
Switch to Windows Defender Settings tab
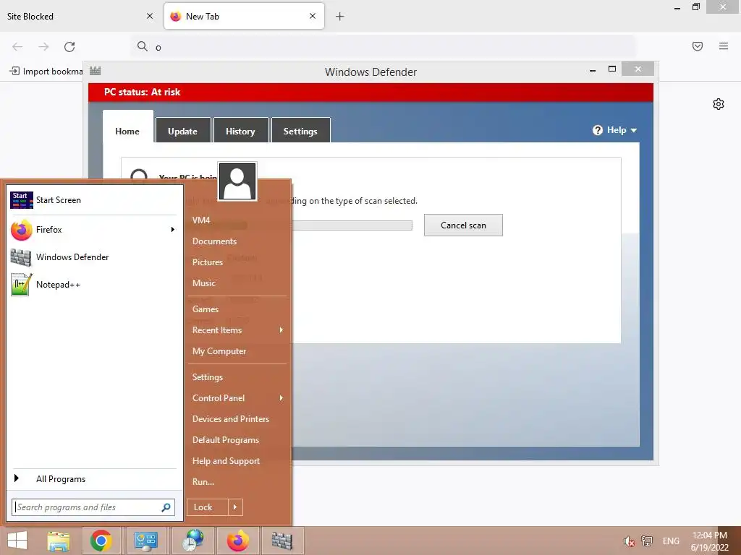[300, 132]
